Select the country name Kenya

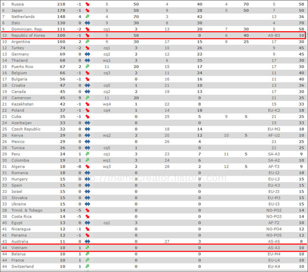[x=17, y=136]
